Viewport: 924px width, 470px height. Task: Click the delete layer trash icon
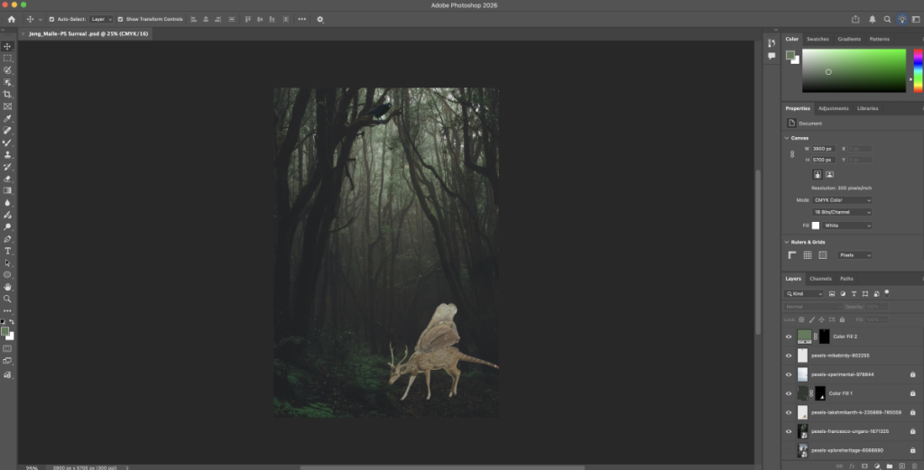[x=913, y=465]
